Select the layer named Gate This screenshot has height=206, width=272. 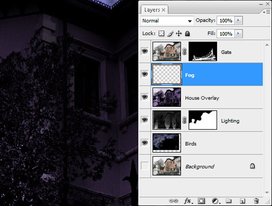(x=226, y=52)
